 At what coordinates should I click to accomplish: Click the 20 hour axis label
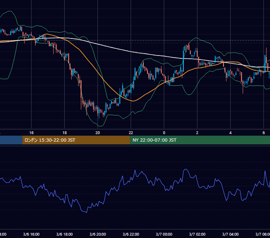[98, 133]
